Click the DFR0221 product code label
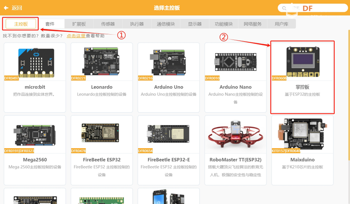The height and width of the screenshot is (204, 350). click(78, 78)
